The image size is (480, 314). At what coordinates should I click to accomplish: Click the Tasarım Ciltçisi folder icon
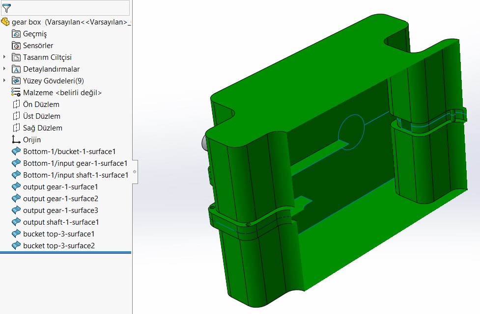(16, 57)
